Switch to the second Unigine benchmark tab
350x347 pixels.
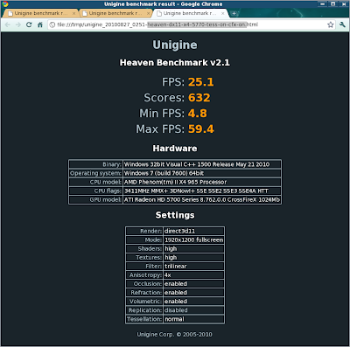click(115, 13)
